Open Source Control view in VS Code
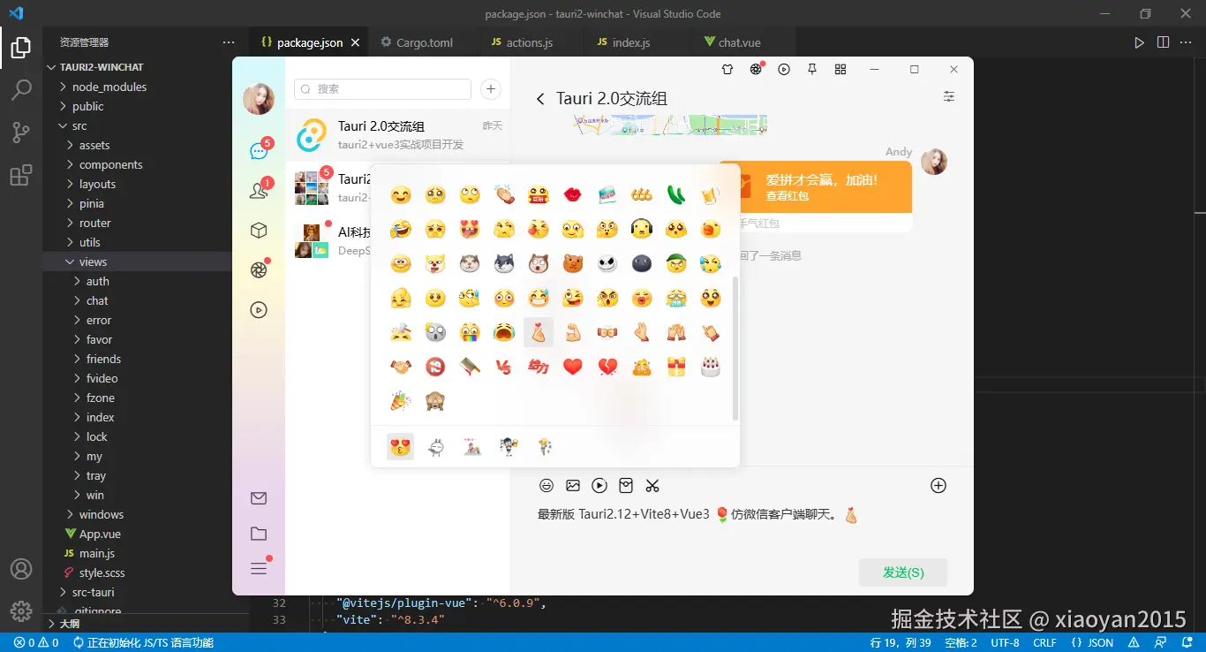Screen dimensions: 1206x652 click(x=21, y=133)
